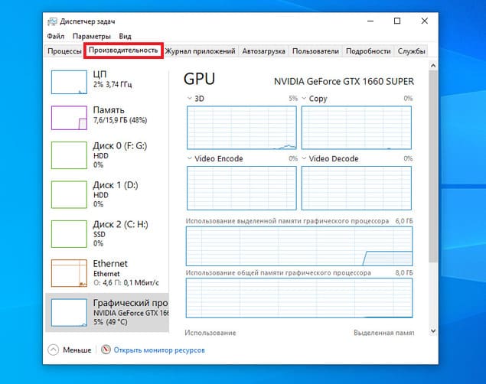
Task: Open Диск 2 (C: H:) SSD entry
Action: (107, 233)
